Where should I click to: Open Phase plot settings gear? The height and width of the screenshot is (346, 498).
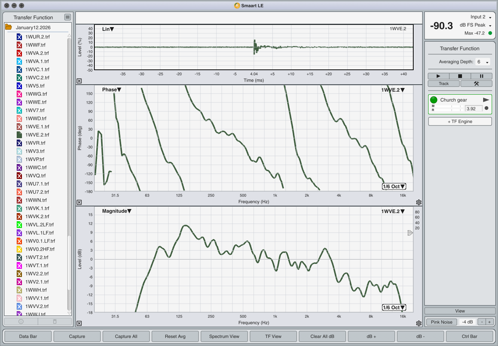click(419, 202)
